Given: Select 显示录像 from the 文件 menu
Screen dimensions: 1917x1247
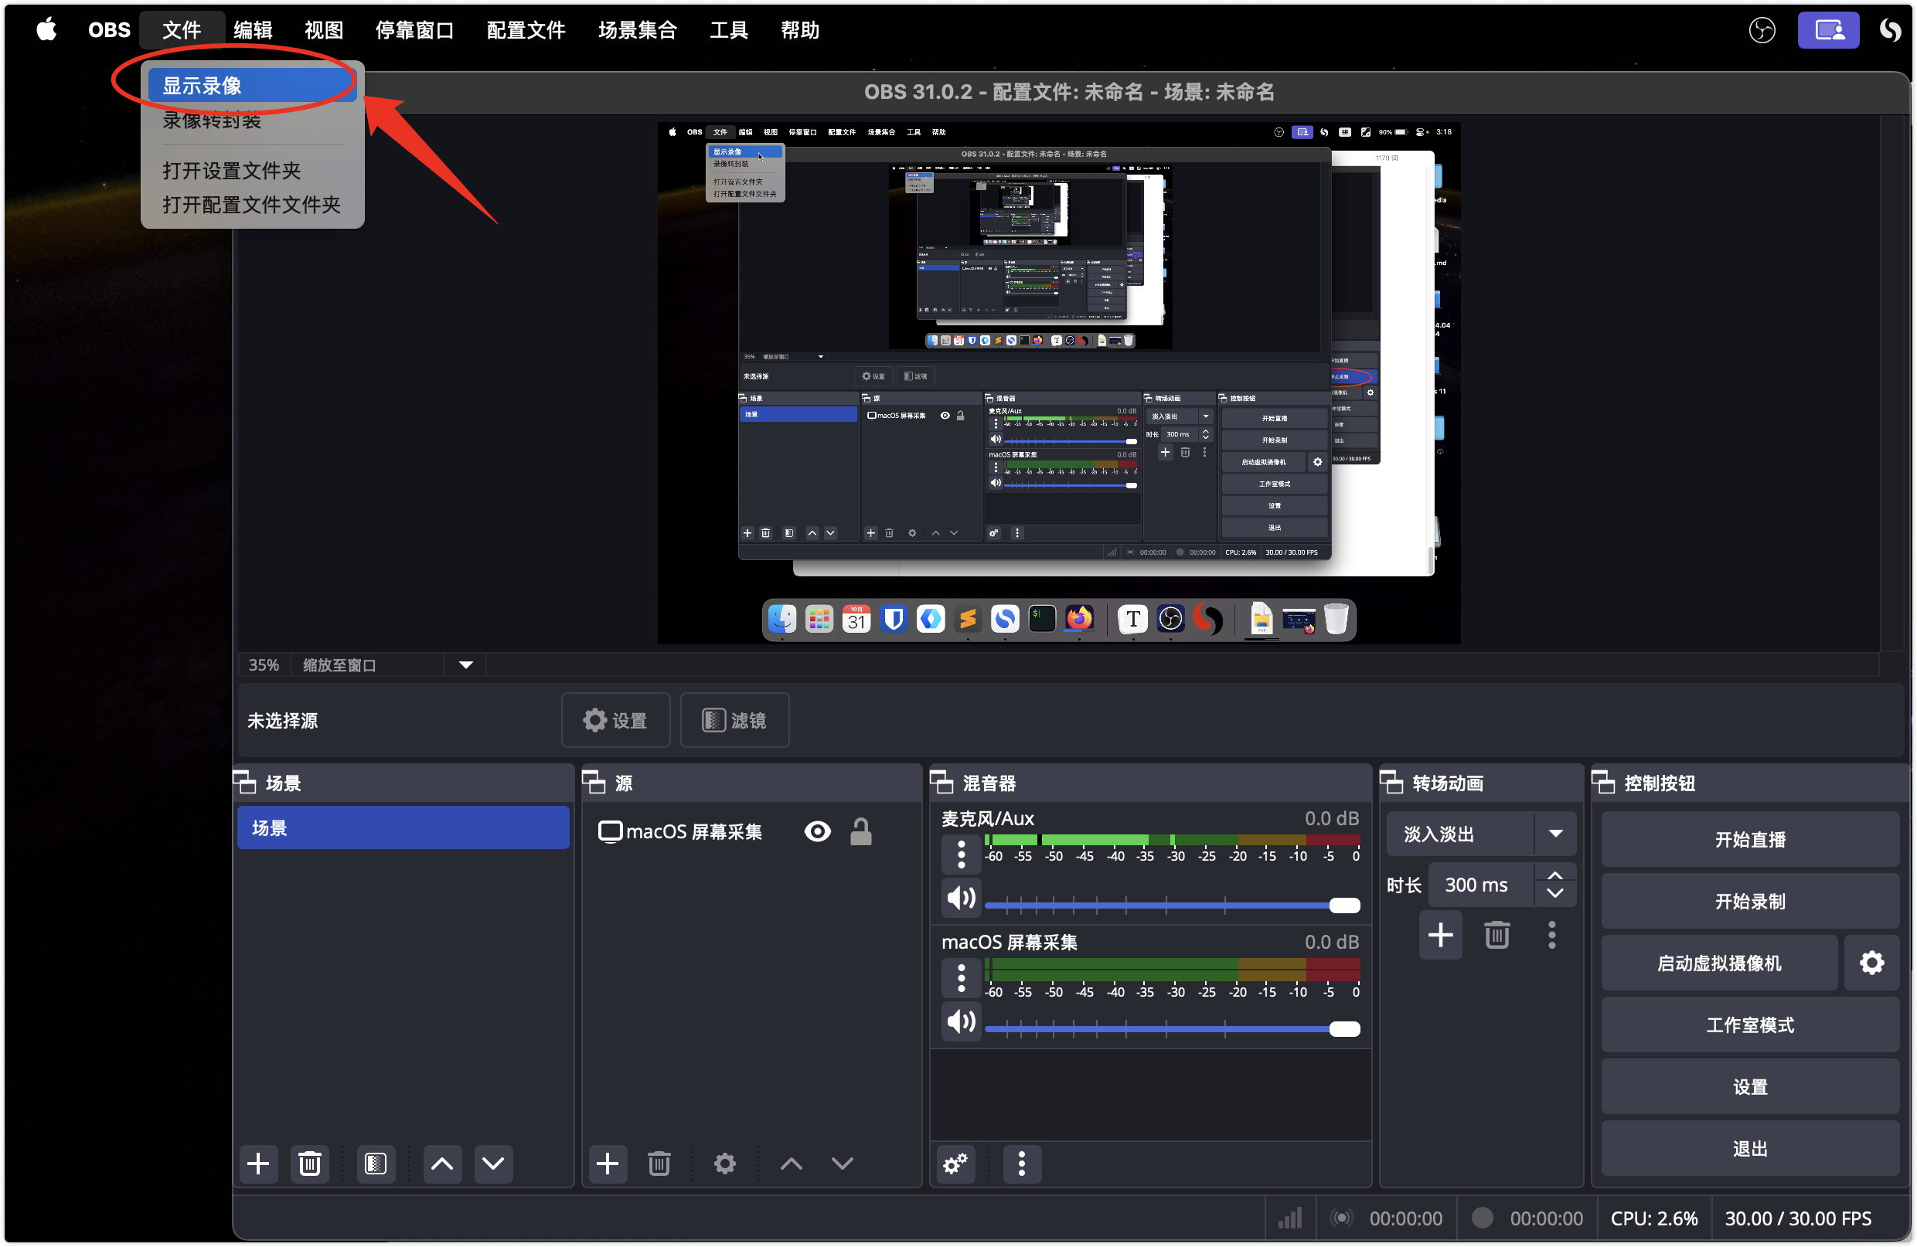Looking at the screenshot, I should (x=252, y=85).
